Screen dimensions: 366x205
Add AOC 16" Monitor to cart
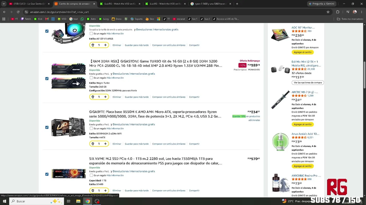coord(303,52)
